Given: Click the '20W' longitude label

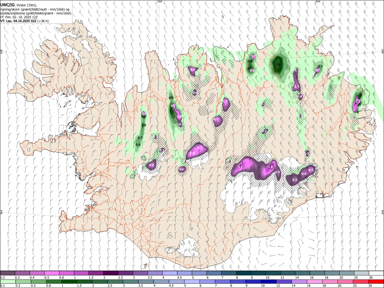Looking at the screenshot, I should pos(160,1).
